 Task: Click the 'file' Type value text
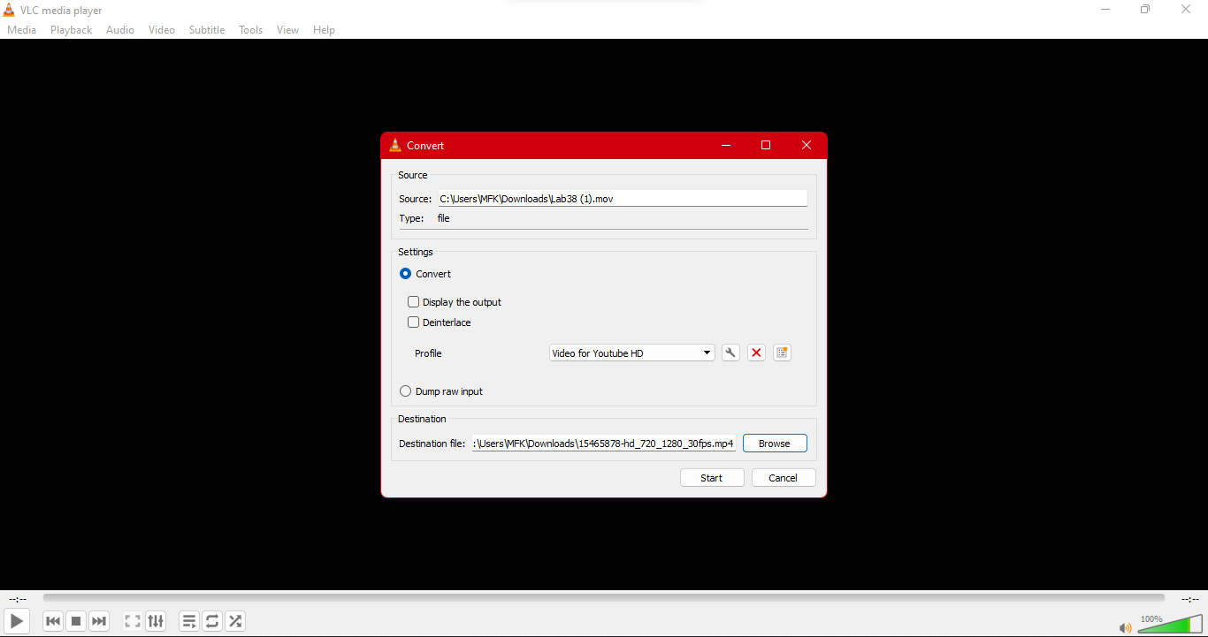(x=444, y=218)
